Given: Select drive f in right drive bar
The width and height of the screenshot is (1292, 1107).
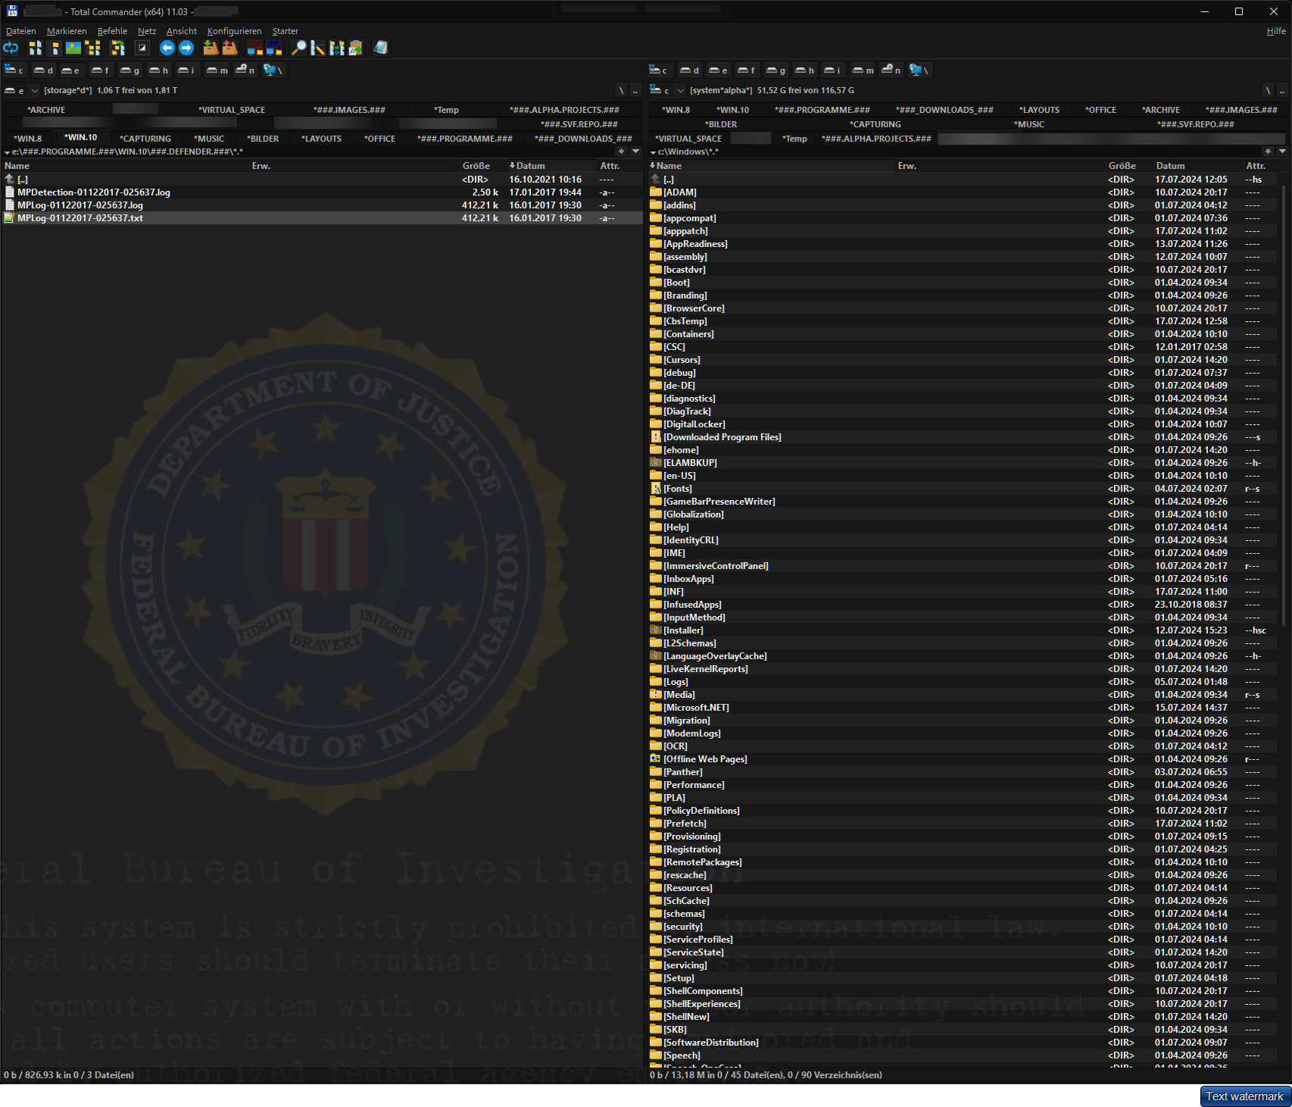Looking at the screenshot, I should coord(746,70).
